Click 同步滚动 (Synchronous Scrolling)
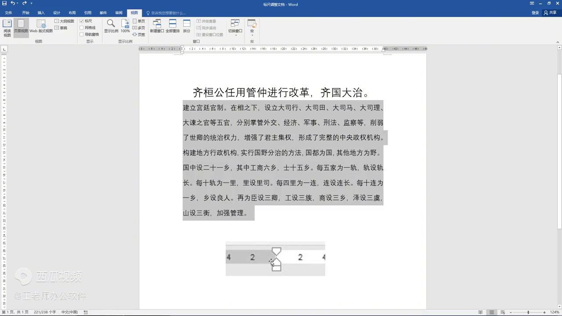562x316 pixels. click(206, 28)
